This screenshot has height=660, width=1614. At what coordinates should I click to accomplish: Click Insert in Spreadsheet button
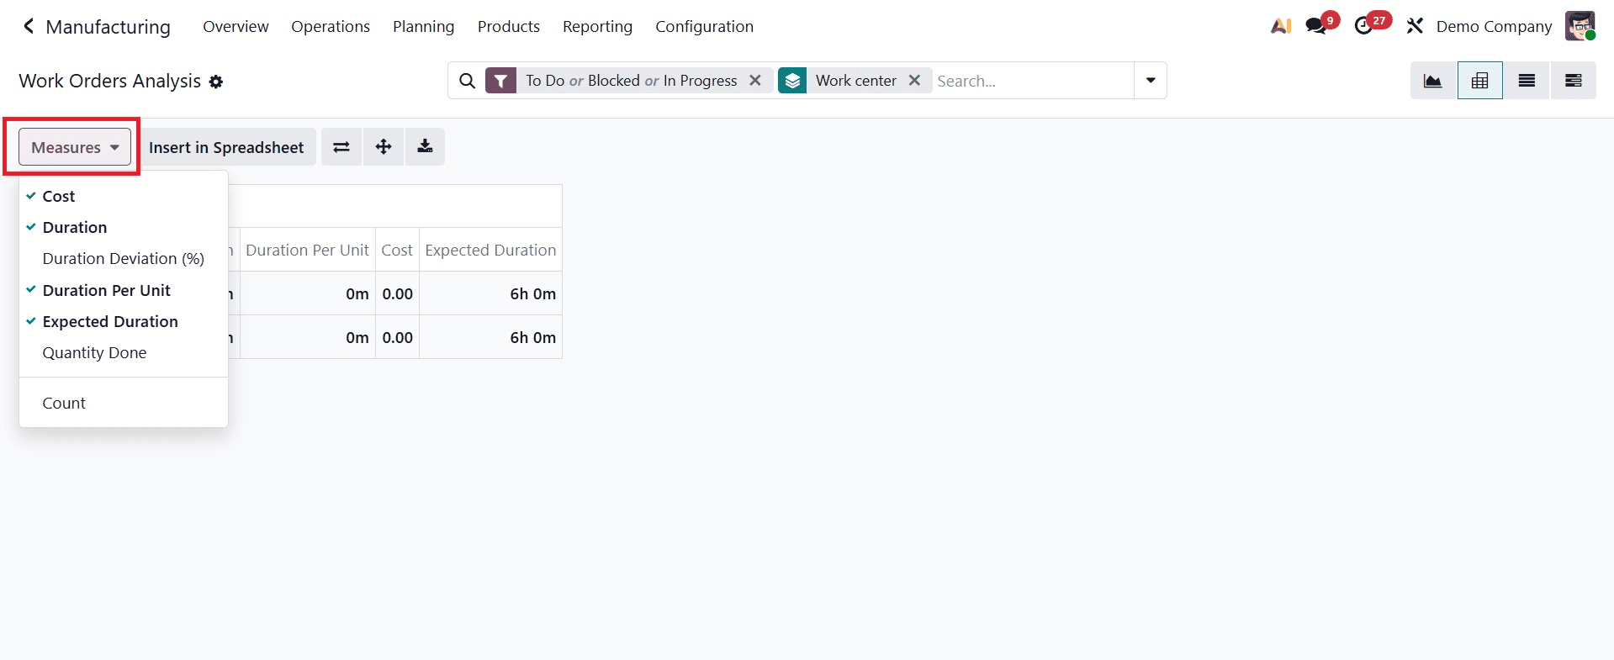tap(226, 147)
